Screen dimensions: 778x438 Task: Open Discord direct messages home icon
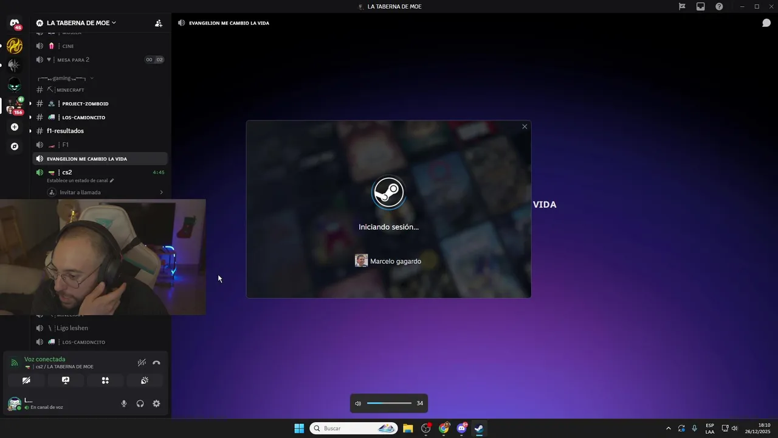(15, 23)
